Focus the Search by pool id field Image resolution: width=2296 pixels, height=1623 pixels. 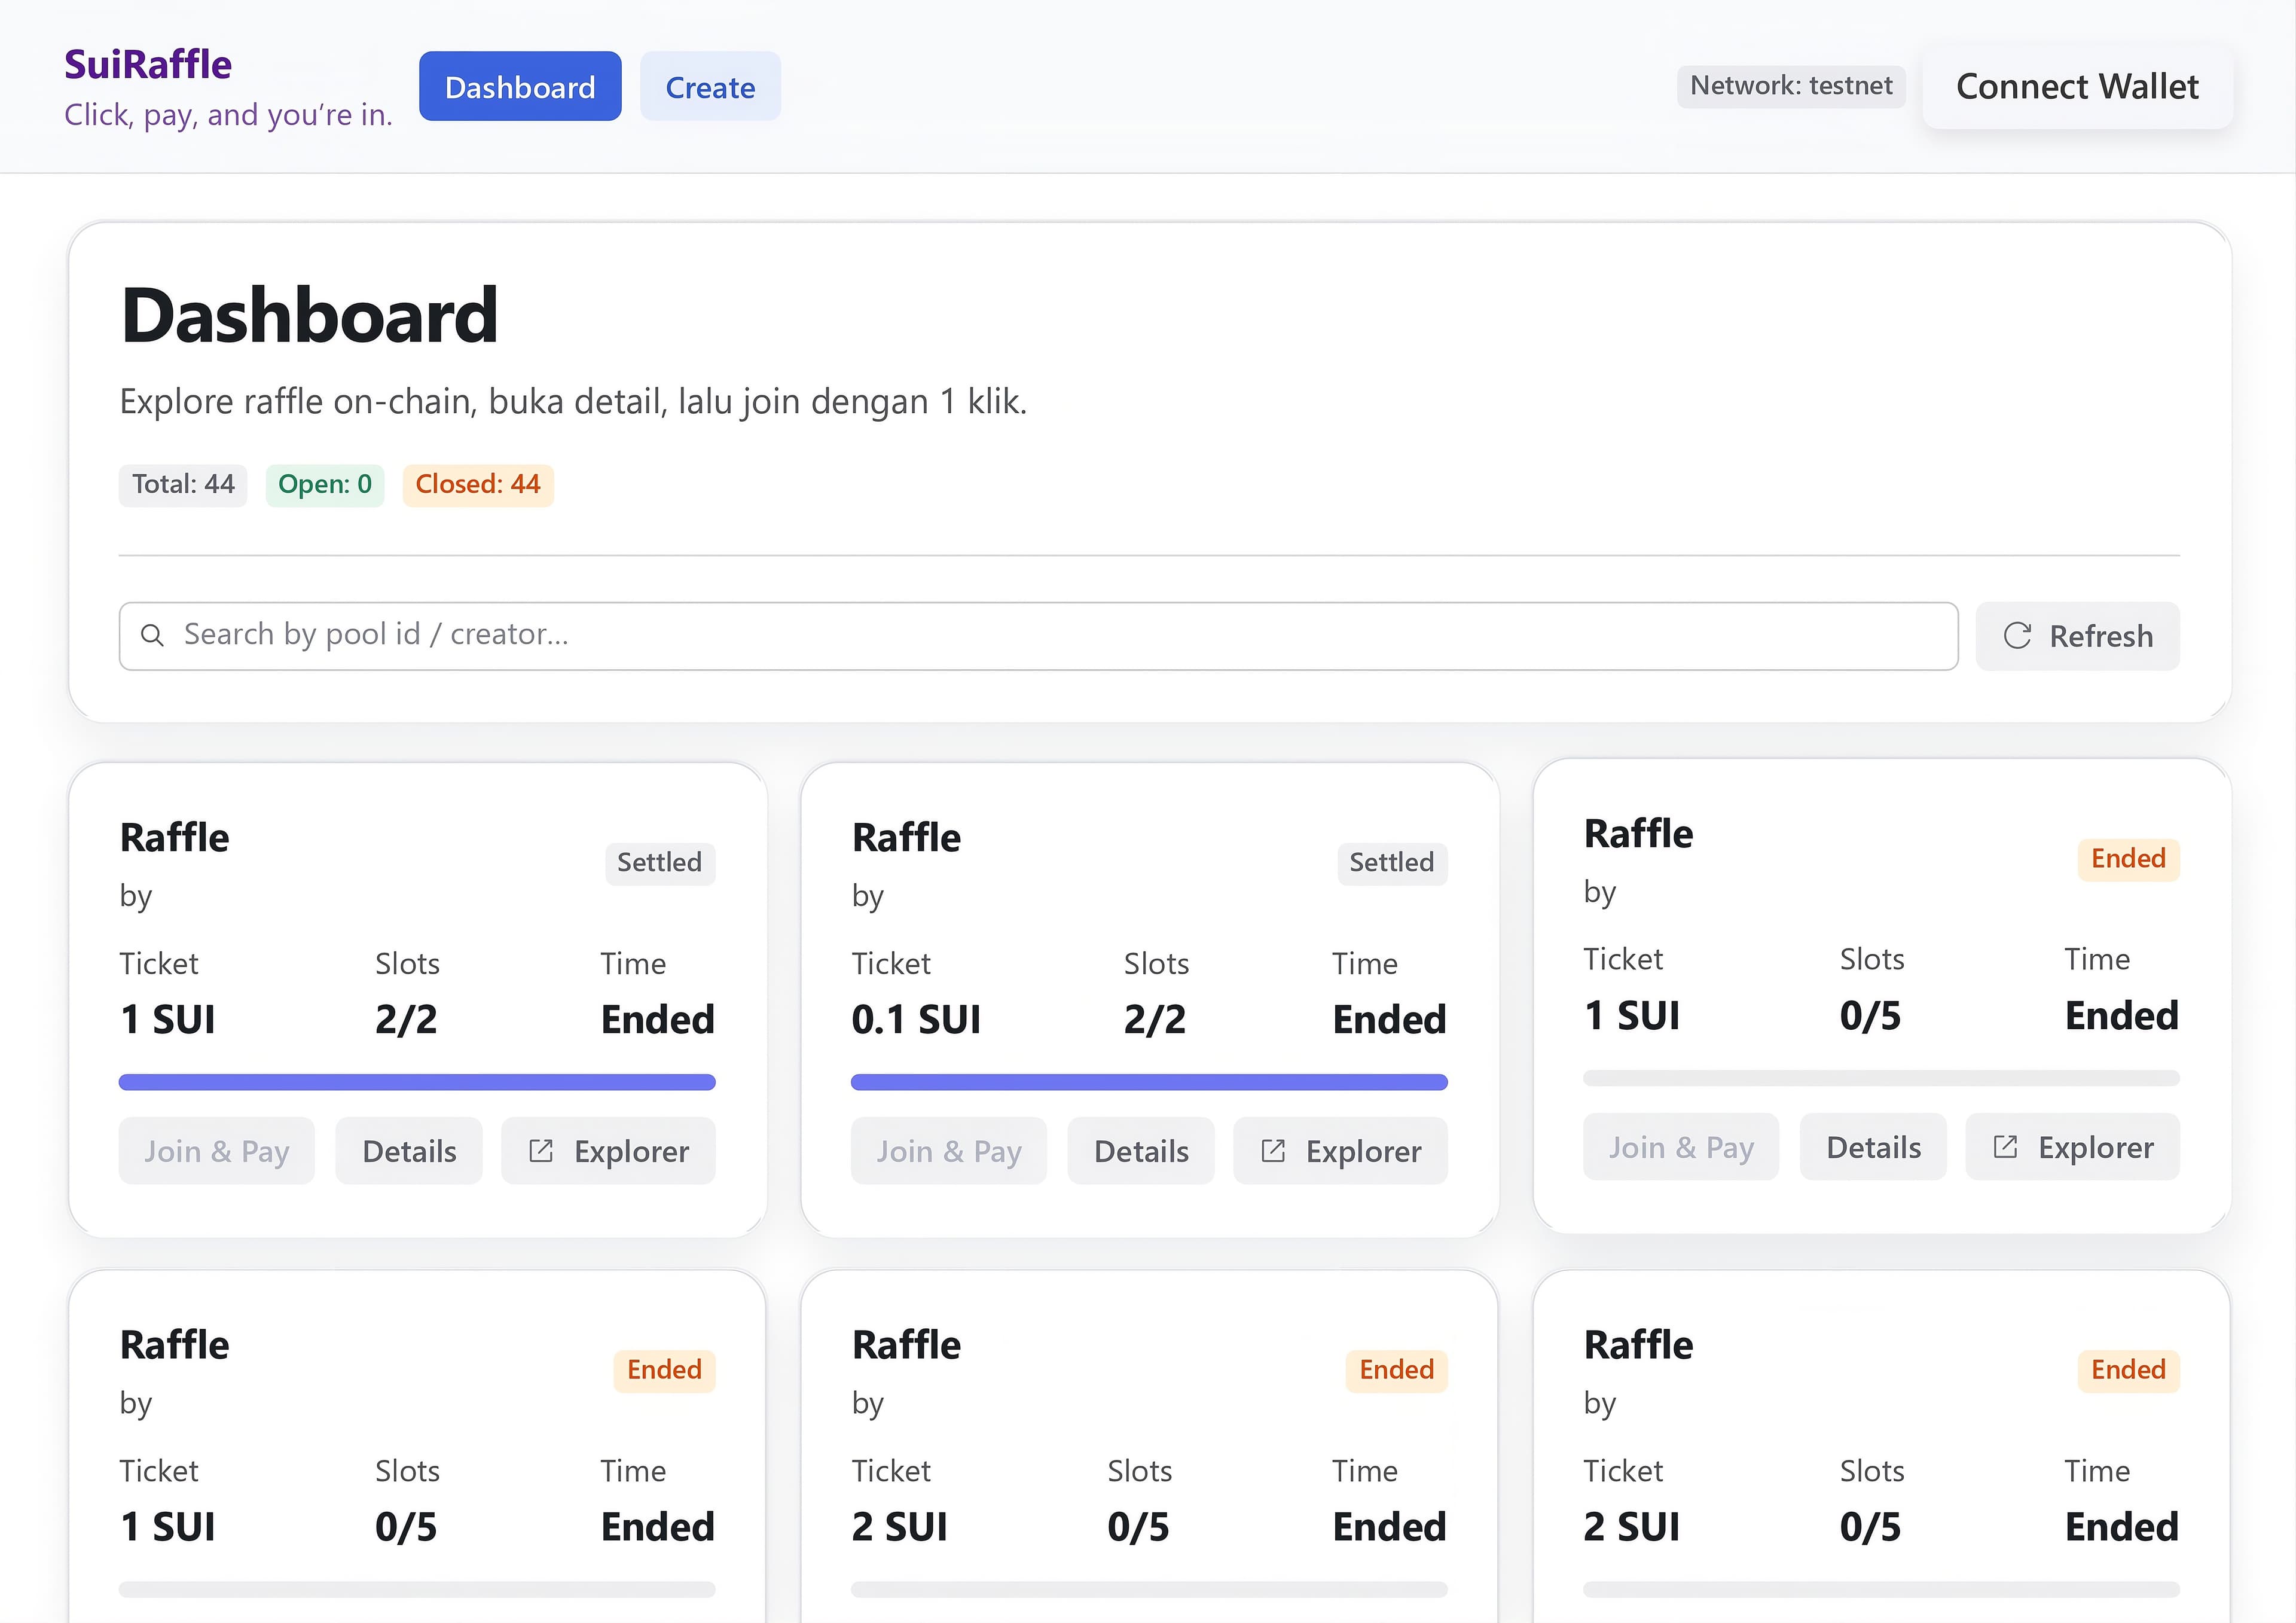(1038, 636)
